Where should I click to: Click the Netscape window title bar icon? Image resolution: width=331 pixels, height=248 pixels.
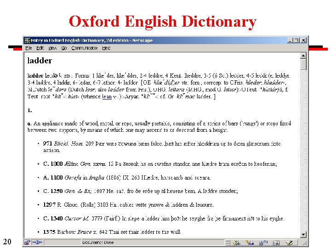point(27,40)
